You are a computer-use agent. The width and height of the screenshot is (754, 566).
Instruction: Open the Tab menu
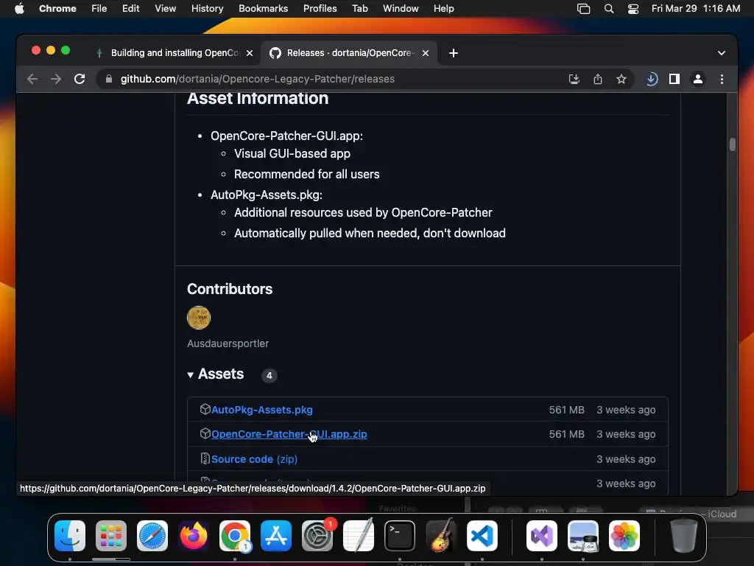coord(359,8)
